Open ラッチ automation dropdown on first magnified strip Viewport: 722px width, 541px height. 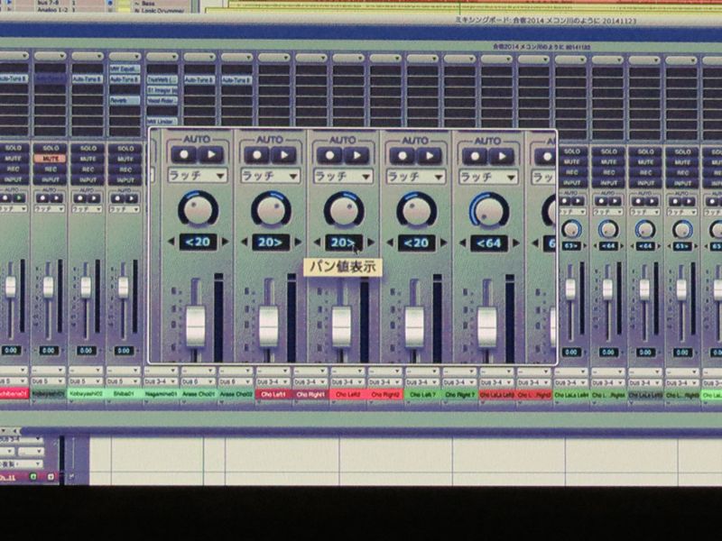[198, 175]
